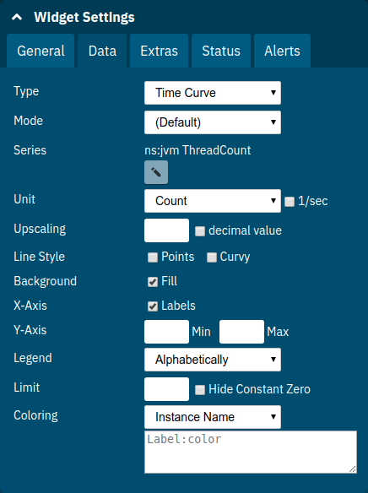This screenshot has height=493, width=368.
Task: Click the ns:jvm ThreadCount series text
Action: click(x=198, y=150)
